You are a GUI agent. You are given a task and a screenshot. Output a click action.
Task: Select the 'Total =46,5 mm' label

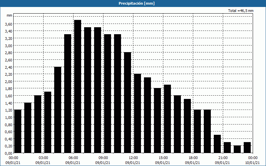(241, 11)
